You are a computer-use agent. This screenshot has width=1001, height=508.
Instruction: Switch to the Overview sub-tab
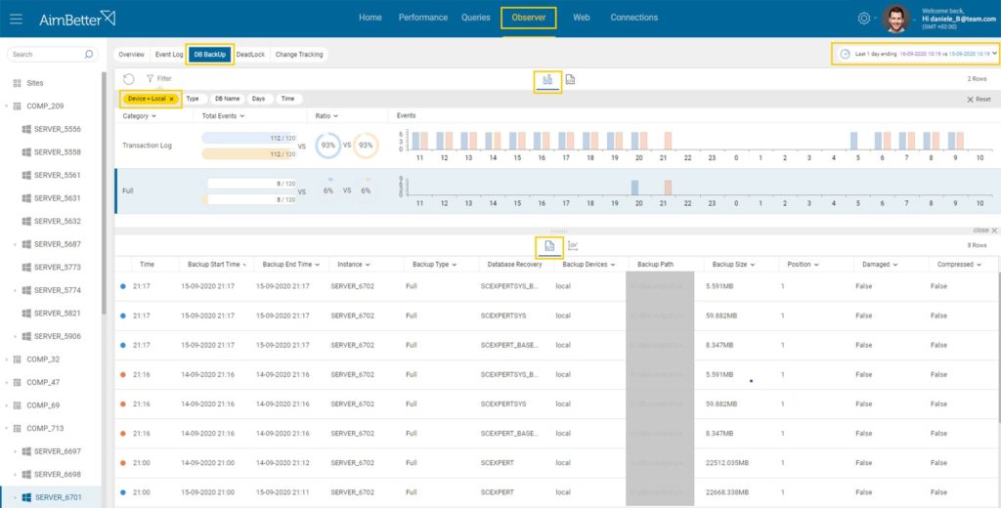[132, 55]
